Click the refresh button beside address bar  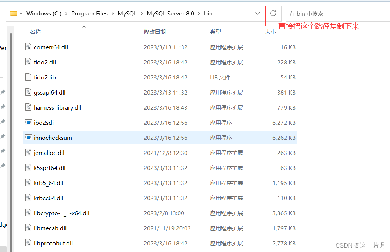(273, 14)
